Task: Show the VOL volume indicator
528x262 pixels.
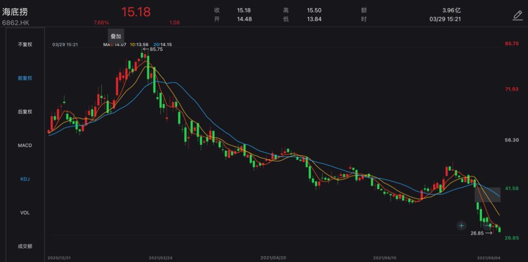Action: pyautogui.click(x=25, y=213)
